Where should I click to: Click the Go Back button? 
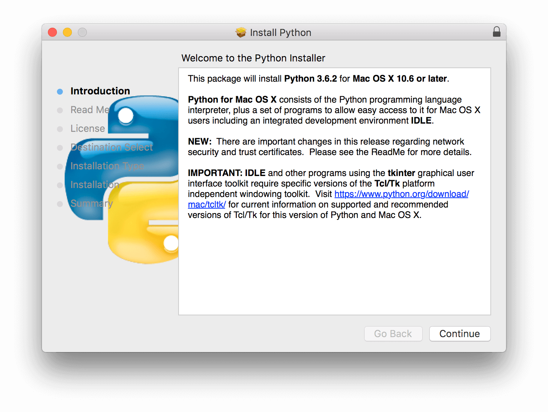(x=393, y=334)
